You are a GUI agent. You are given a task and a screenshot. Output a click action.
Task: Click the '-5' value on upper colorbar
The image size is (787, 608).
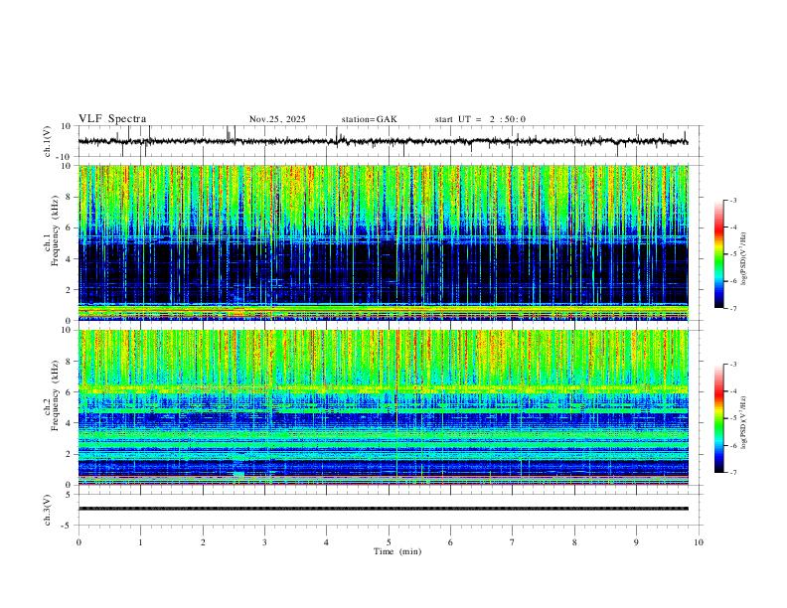click(732, 254)
